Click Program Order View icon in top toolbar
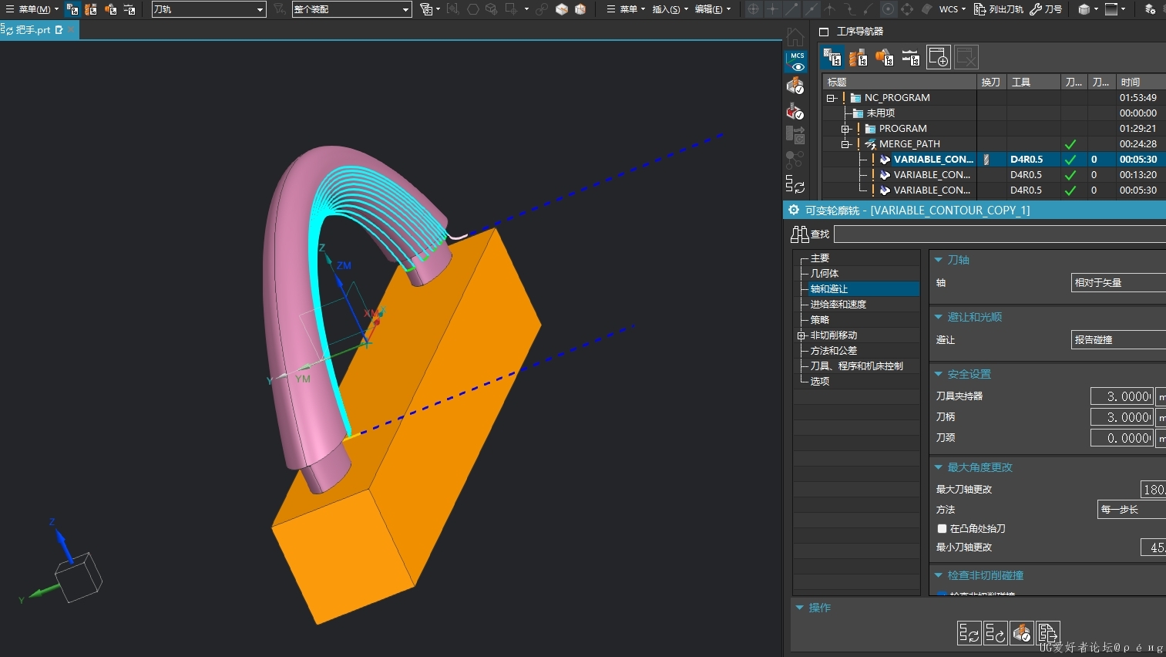This screenshot has width=1166, height=657. click(72, 9)
